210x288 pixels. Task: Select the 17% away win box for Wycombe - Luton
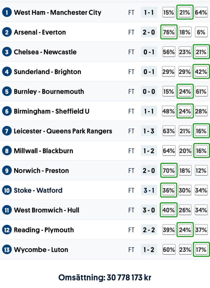pos(201,249)
